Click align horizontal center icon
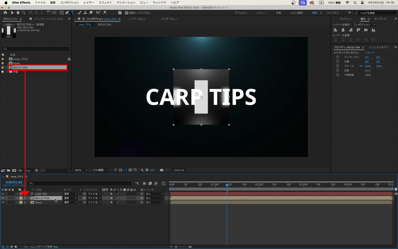This screenshot has height=249, width=398. pos(343,30)
